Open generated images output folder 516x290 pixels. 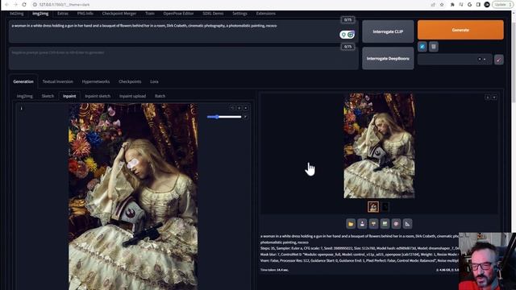(x=351, y=224)
